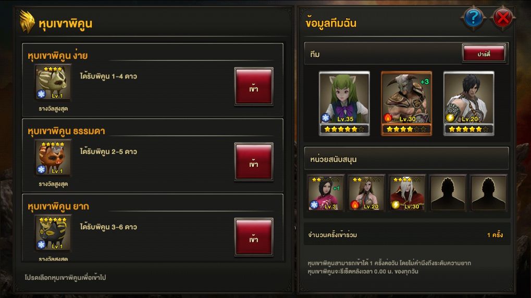Image resolution: width=531 pixels, height=298 pixels.
Task: Open the blue question mark help icon
Action: coord(473,18)
